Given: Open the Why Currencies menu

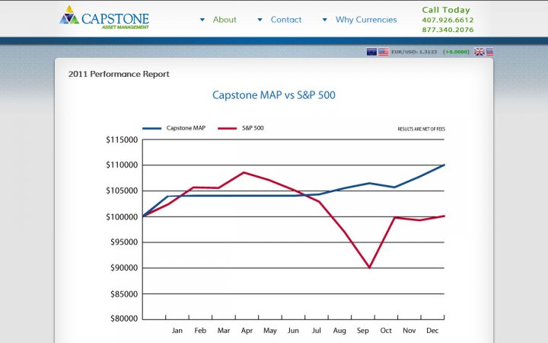Looking at the screenshot, I should [x=366, y=20].
